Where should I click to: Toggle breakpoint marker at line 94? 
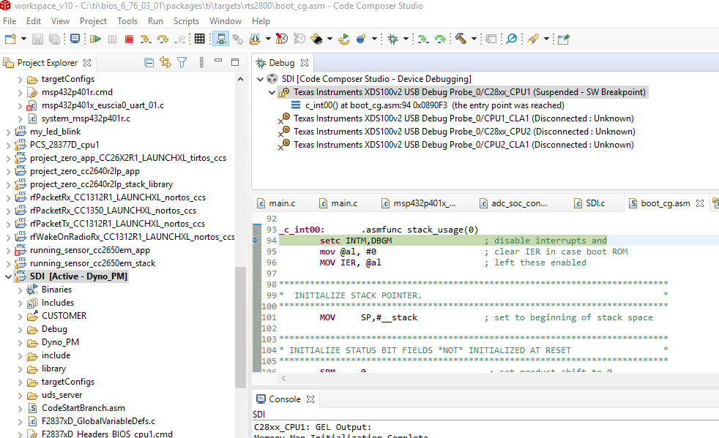256,241
